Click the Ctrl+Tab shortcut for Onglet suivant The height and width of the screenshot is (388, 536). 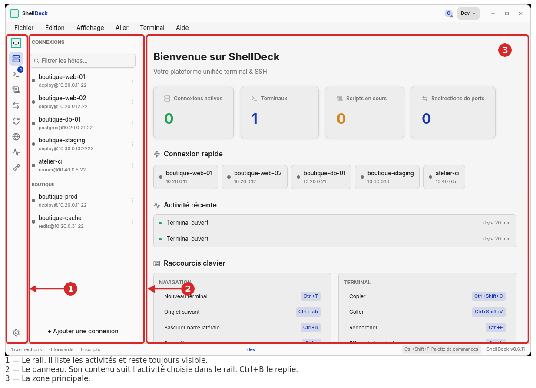click(x=308, y=312)
